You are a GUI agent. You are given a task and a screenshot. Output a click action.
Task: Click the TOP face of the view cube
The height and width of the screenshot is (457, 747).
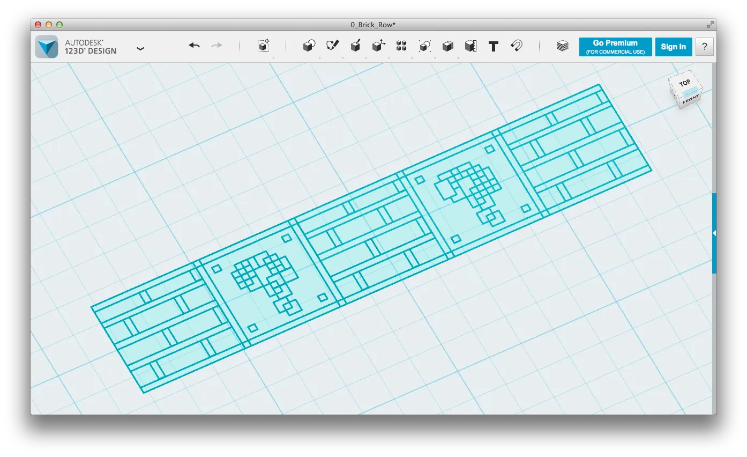pos(684,83)
